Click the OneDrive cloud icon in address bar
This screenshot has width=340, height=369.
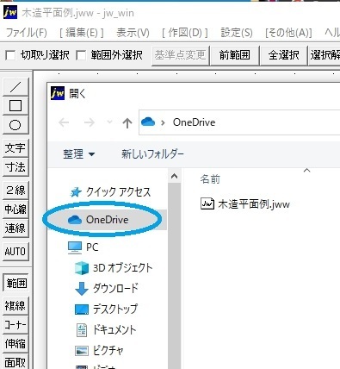148,122
